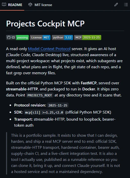Click the MCP 2025-11-25 badge
The height and width of the screenshot is (178, 130).
[x=88, y=38]
